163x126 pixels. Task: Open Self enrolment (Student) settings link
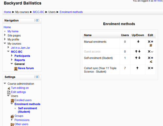click(27, 110)
